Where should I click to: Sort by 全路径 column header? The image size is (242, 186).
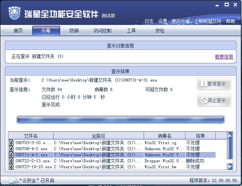[98, 136]
